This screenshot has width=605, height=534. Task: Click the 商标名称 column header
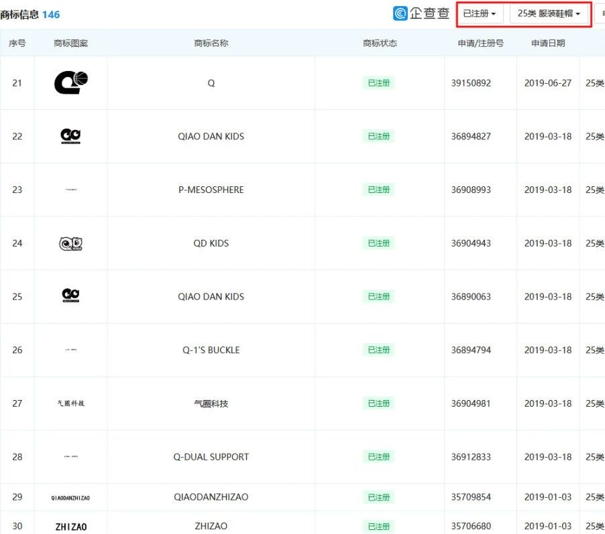(211, 43)
